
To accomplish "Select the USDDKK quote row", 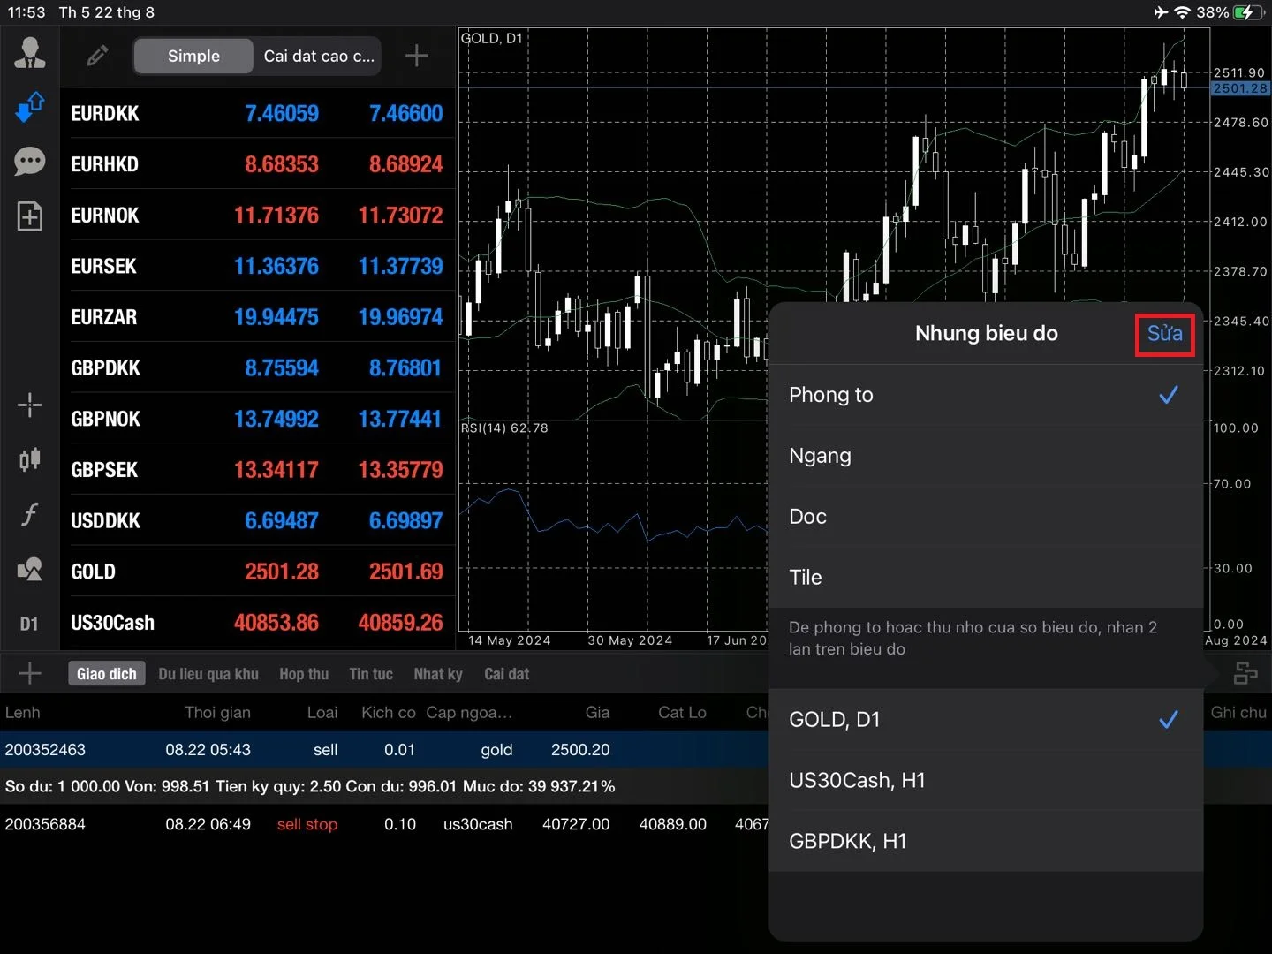I will click(x=258, y=521).
